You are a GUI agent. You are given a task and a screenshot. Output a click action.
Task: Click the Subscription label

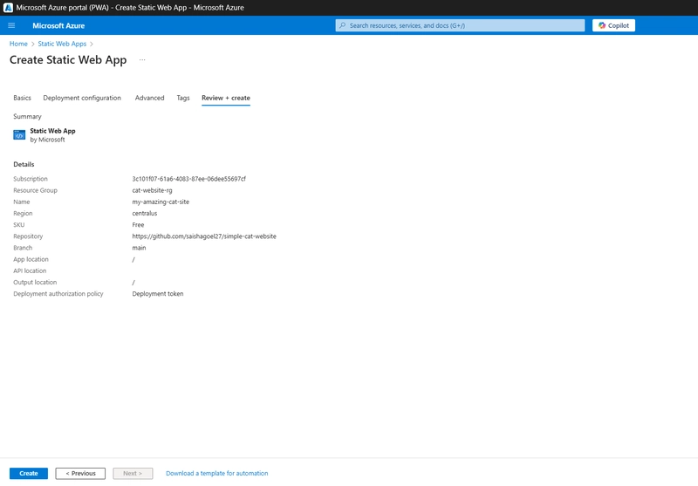click(31, 179)
